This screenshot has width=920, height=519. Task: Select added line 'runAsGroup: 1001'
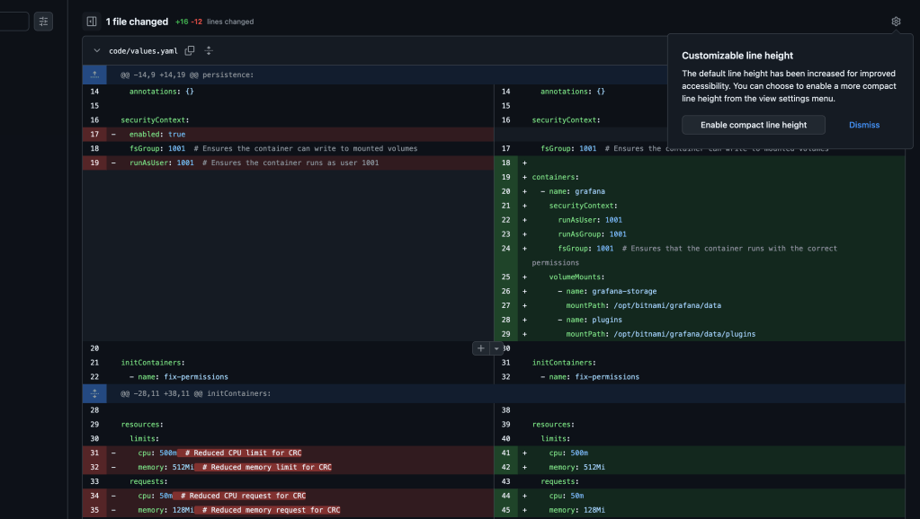click(592, 234)
